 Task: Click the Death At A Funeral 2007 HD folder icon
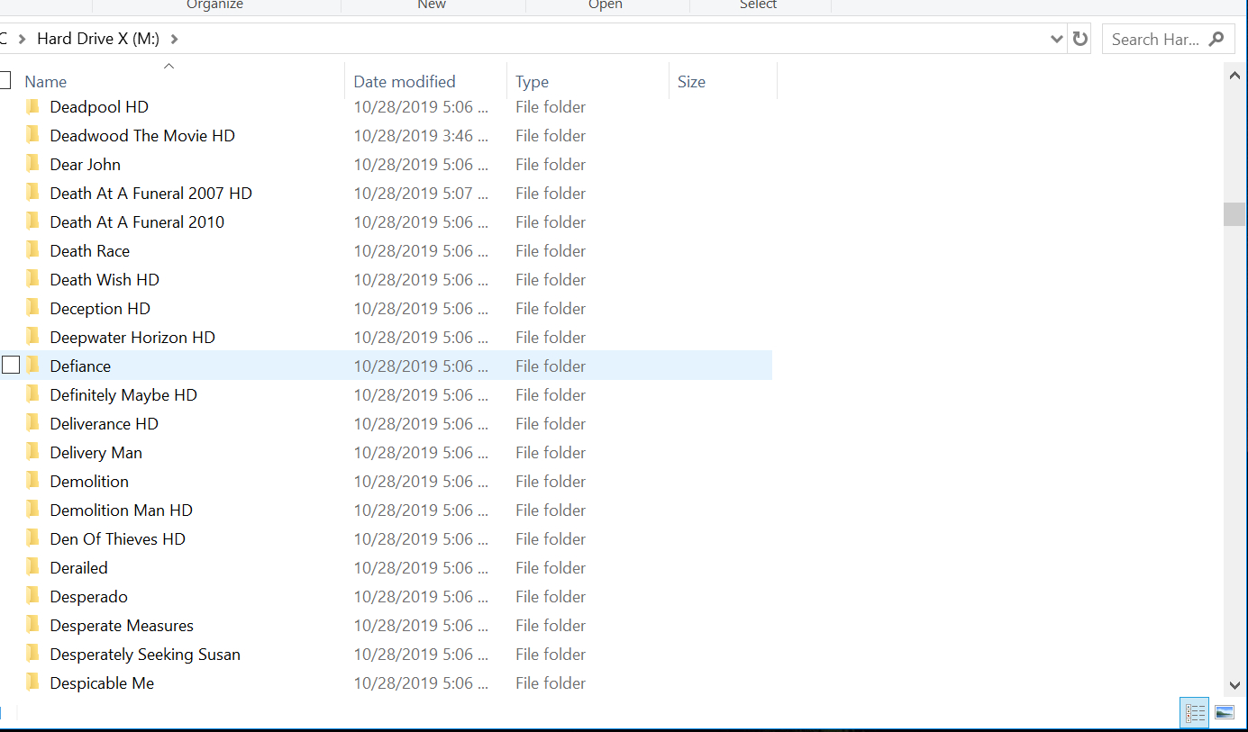tap(33, 194)
